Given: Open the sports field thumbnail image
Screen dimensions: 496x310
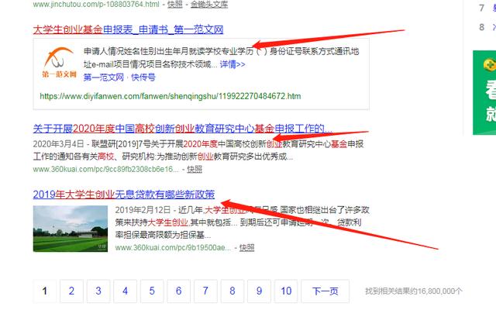Looking at the screenshot, I should coord(71,229).
